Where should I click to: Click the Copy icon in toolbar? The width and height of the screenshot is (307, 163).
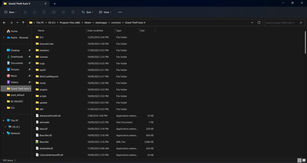click(x=35, y=12)
